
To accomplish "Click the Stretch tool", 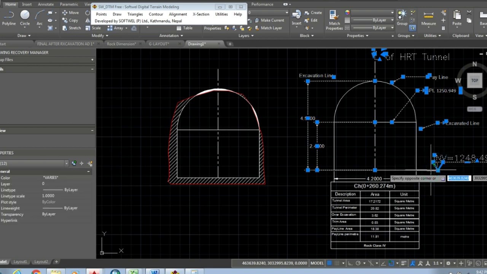I will click(71, 28).
